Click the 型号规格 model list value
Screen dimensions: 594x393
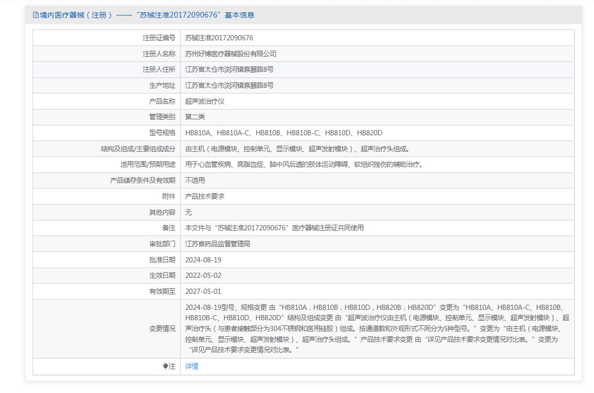pyautogui.click(x=284, y=133)
